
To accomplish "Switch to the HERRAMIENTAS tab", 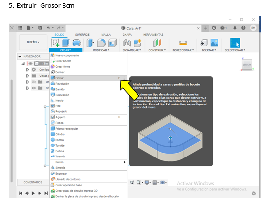I will [x=153, y=35].
